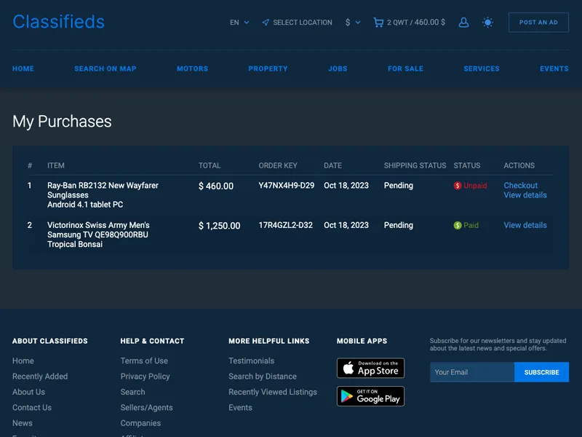This screenshot has height=437, width=582.
Task: Click the Date column header
Action: pyautogui.click(x=332, y=166)
